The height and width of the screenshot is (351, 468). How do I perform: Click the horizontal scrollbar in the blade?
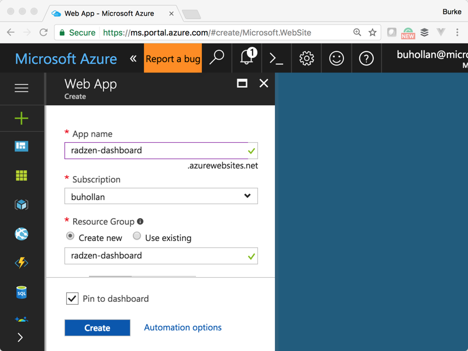coord(142,276)
